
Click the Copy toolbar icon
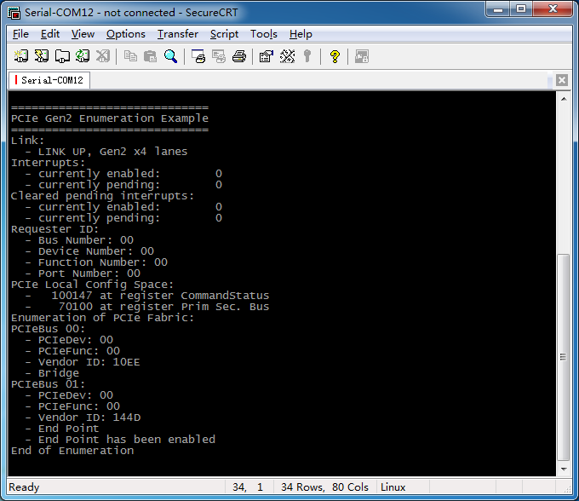tap(130, 56)
